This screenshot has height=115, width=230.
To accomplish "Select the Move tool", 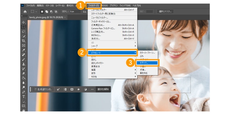I will click(24, 22).
